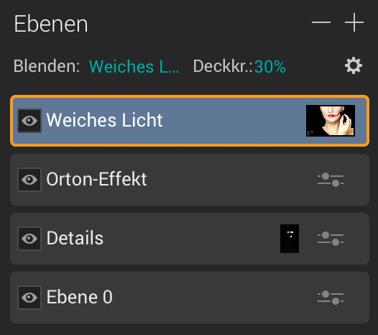Open layer settings via the gear icon
The width and height of the screenshot is (378, 335).
pyautogui.click(x=354, y=65)
